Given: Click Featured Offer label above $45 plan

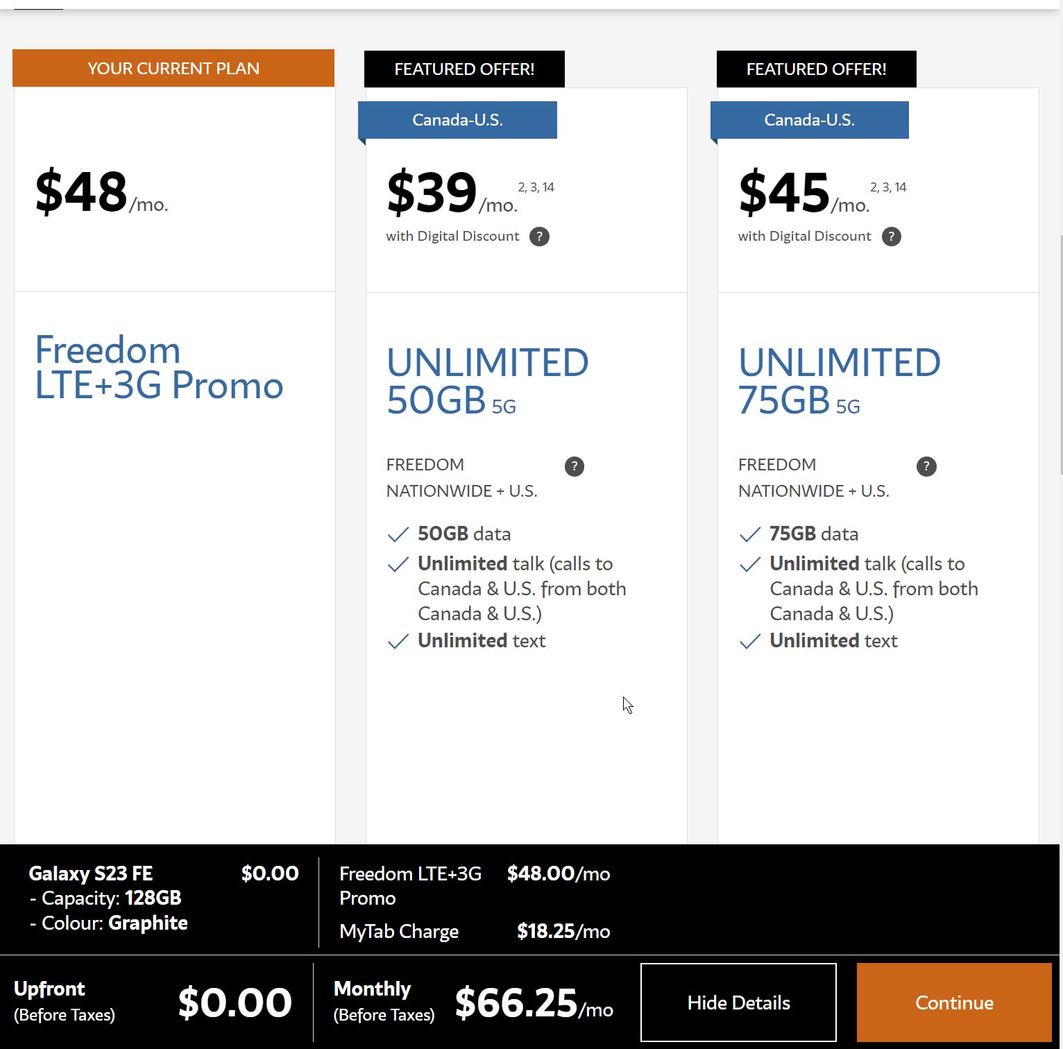Looking at the screenshot, I should (x=816, y=69).
